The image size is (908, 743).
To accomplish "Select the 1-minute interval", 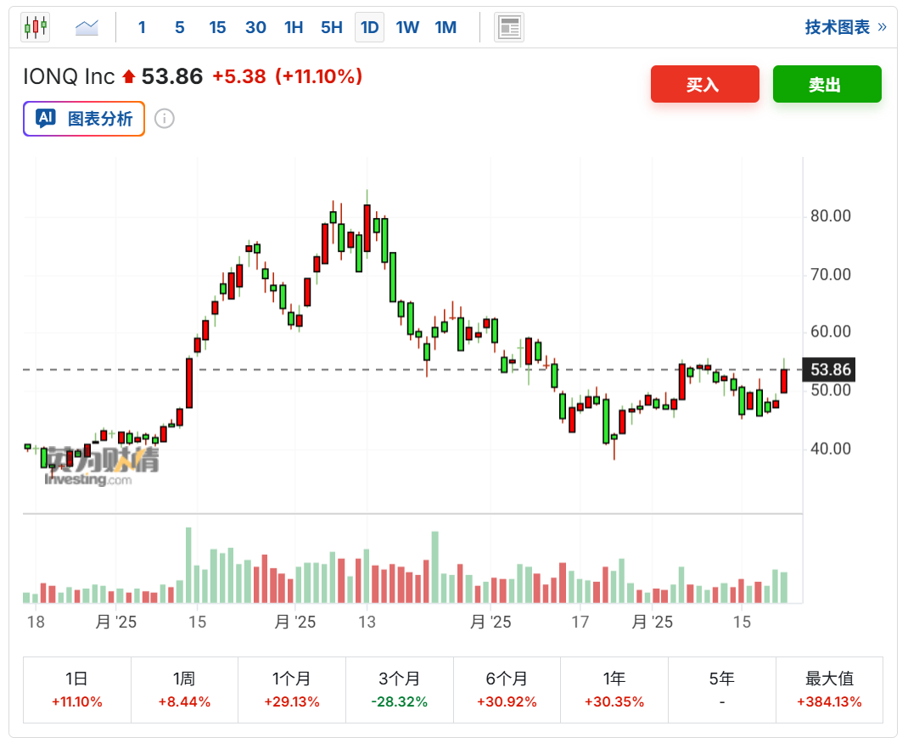I will (x=142, y=27).
